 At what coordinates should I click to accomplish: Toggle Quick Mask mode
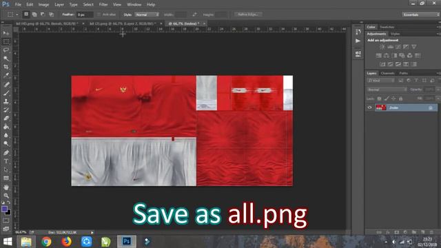(6, 220)
